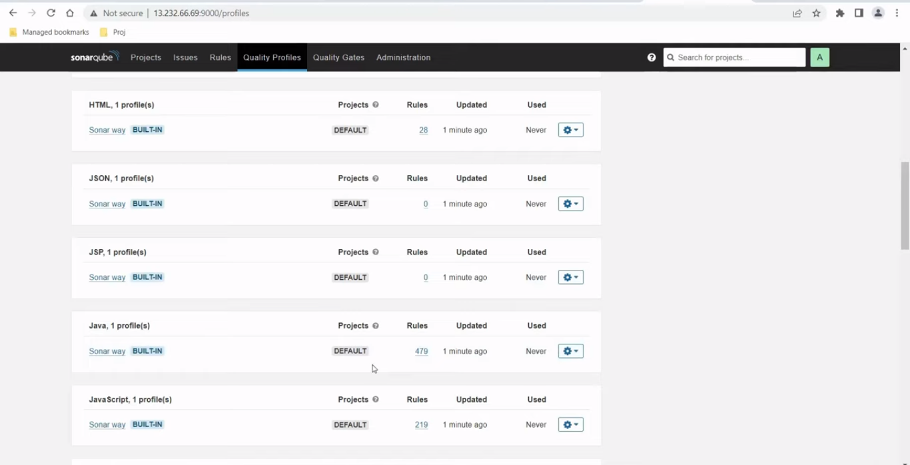Open gear dropdown for JavaScript Sonar way
This screenshot has width=910, height=465.
pyautogui.click(x=570, y=424)
